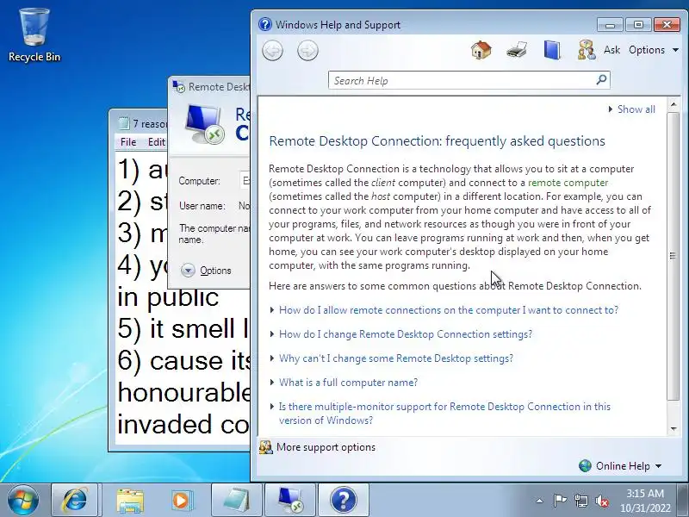Maximize the Help and Support window

tap(638, 24)
